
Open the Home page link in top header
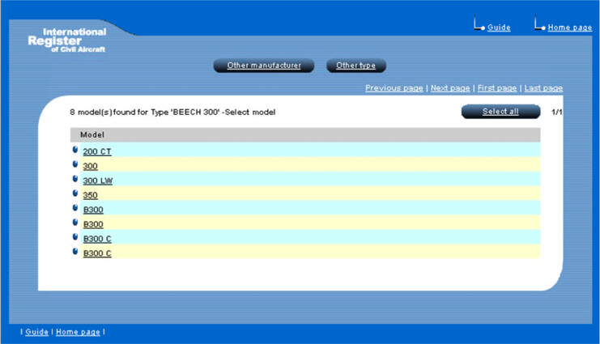[570, 28]
